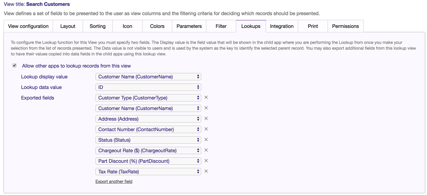Remove the Customer Type exported field
427x195 pixels.
(206, 98)
